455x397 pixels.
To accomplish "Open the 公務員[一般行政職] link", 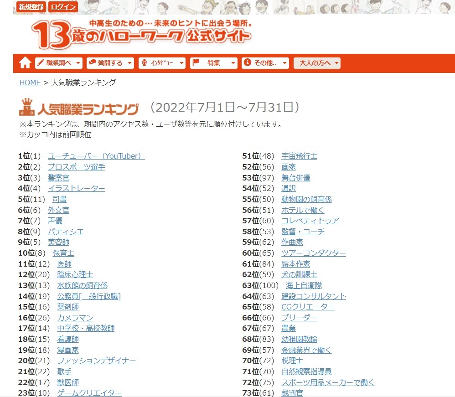I will click(x=89, y=296).
